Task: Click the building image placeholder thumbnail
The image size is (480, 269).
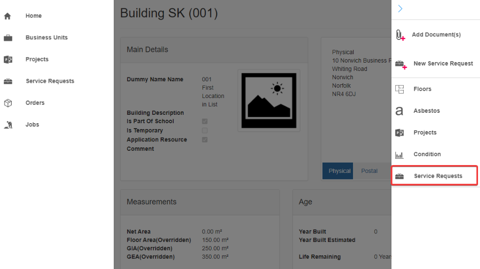Action: [x=268, y=101]
